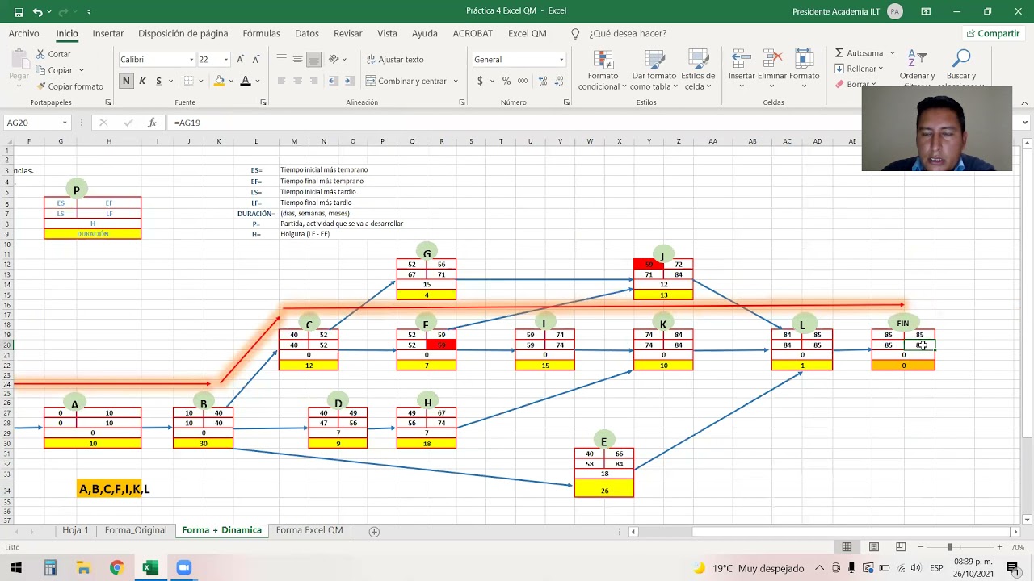Open fill color dropdown arrow
This screenshot has width=1034, height=581.
[231, 81]
